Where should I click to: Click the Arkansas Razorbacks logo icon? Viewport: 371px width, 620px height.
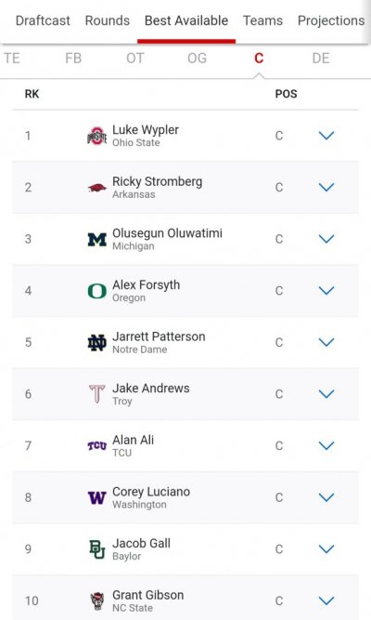coord(96,188)
